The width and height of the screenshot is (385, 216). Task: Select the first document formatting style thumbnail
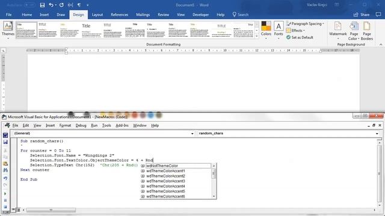[26, 30]
